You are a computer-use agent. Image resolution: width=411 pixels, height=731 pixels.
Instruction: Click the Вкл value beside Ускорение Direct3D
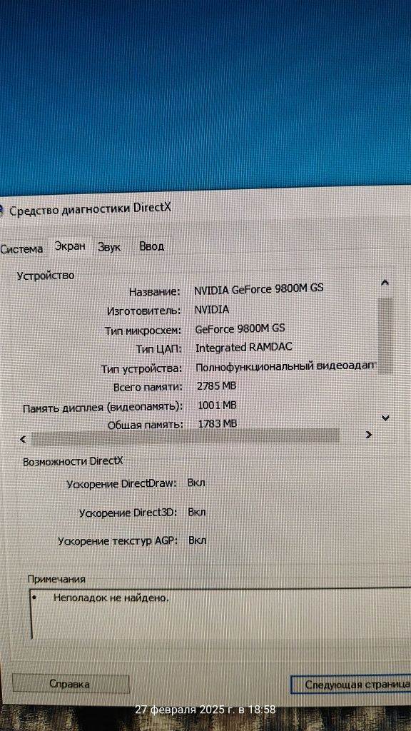tap(197, 512)
